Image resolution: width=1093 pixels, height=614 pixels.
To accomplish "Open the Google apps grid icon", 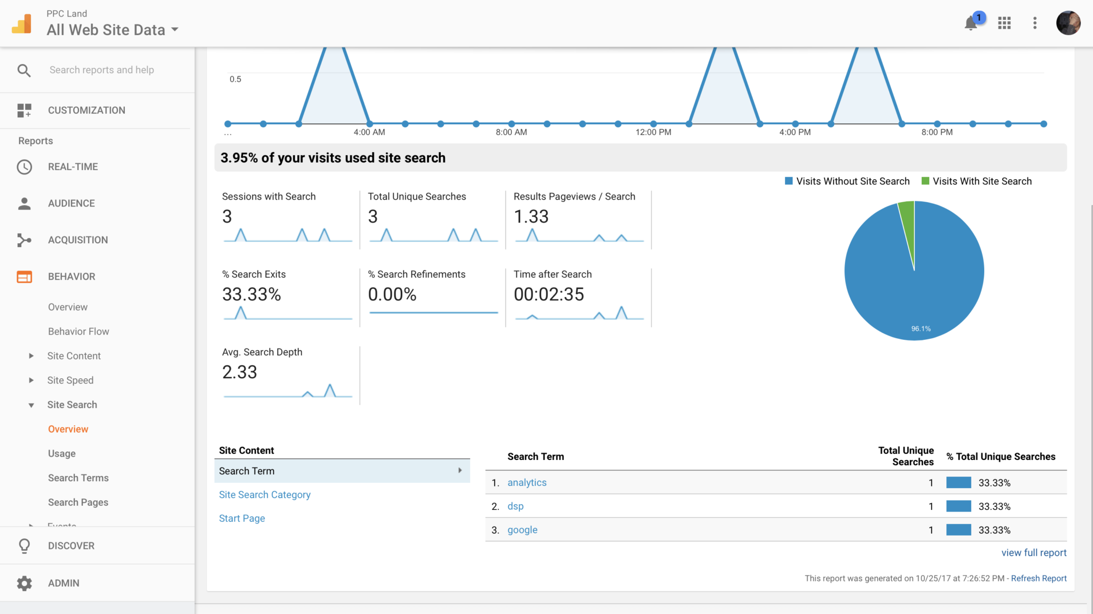I will coord(1004,23).
